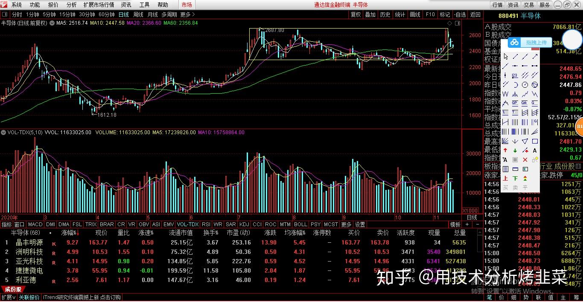Switch to the BOLL indicator tab
The height and width of the screenshot is (302, 583).
pyautogui.click(x=300, y=224)
